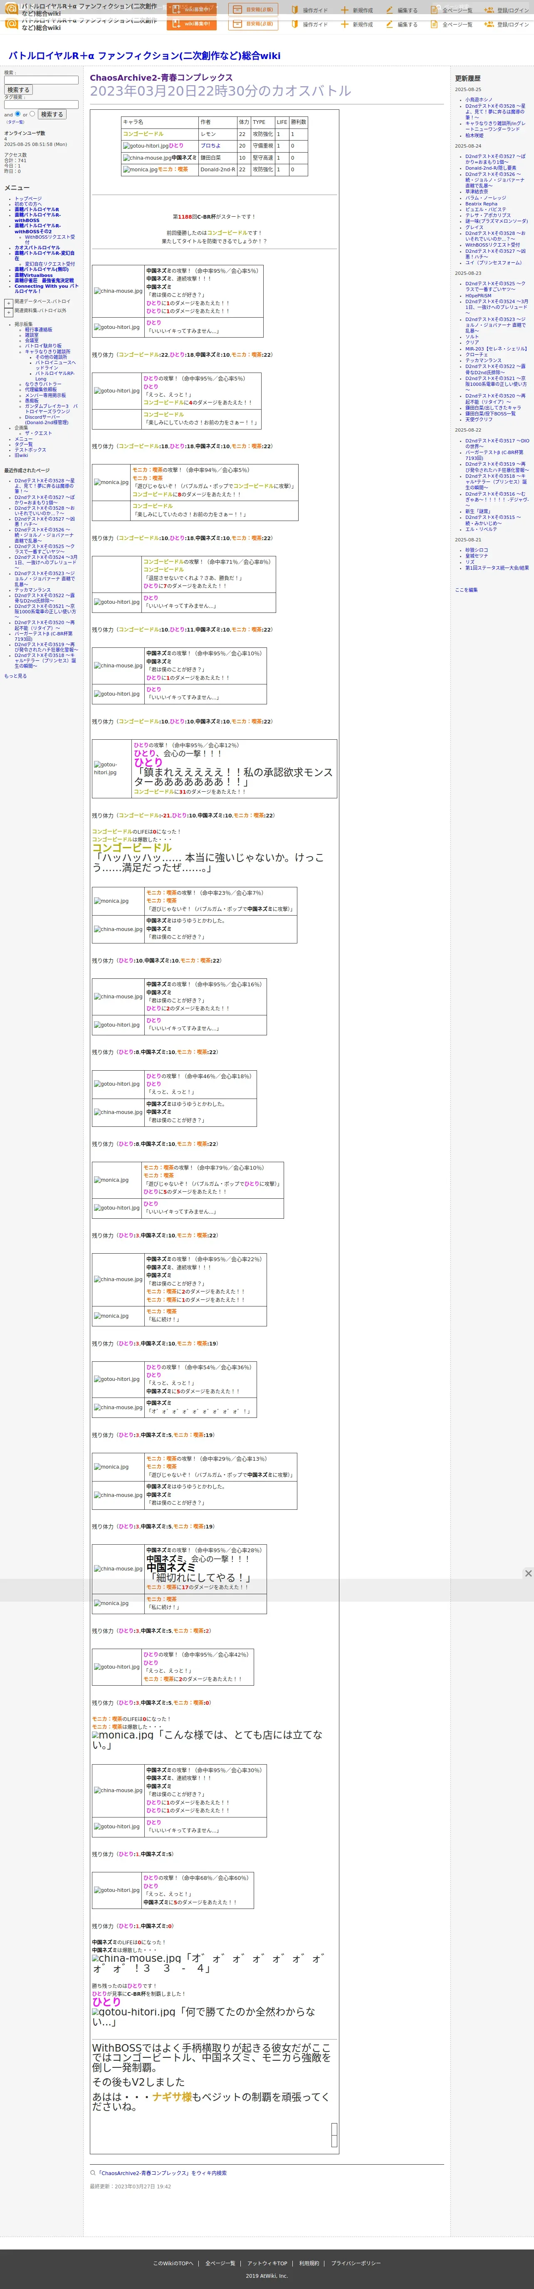Open テストボックス in the left menu
This screenshot has width=534, height=2289.
[x=30, y=449]
